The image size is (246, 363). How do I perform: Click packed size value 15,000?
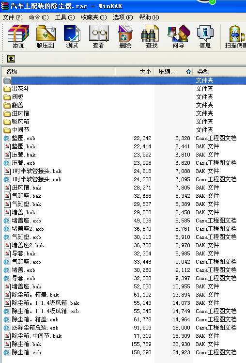pyautogui.click(x=181, y=328)
